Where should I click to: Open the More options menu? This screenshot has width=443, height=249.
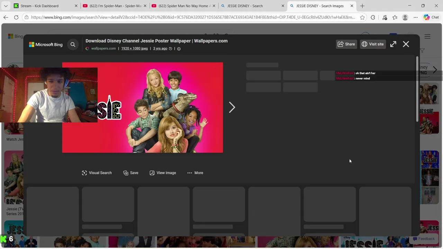[195, 173]
